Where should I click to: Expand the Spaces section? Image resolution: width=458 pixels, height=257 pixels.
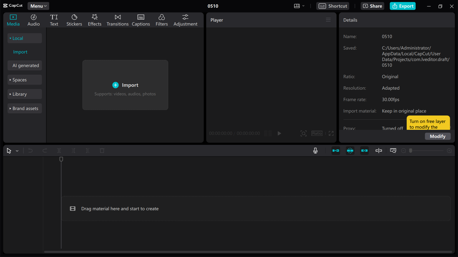pos(25,80)
